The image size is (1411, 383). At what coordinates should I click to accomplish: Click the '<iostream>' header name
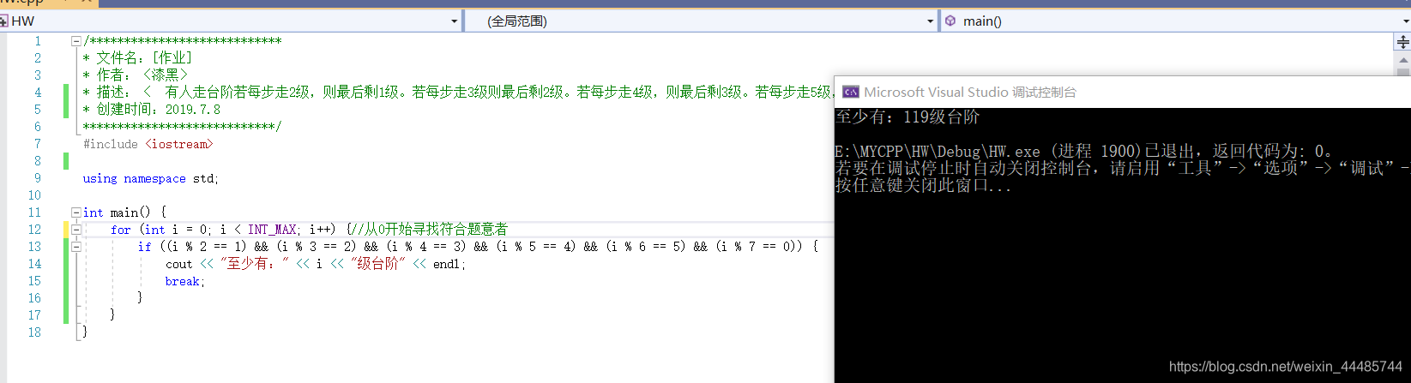(179, 144)
